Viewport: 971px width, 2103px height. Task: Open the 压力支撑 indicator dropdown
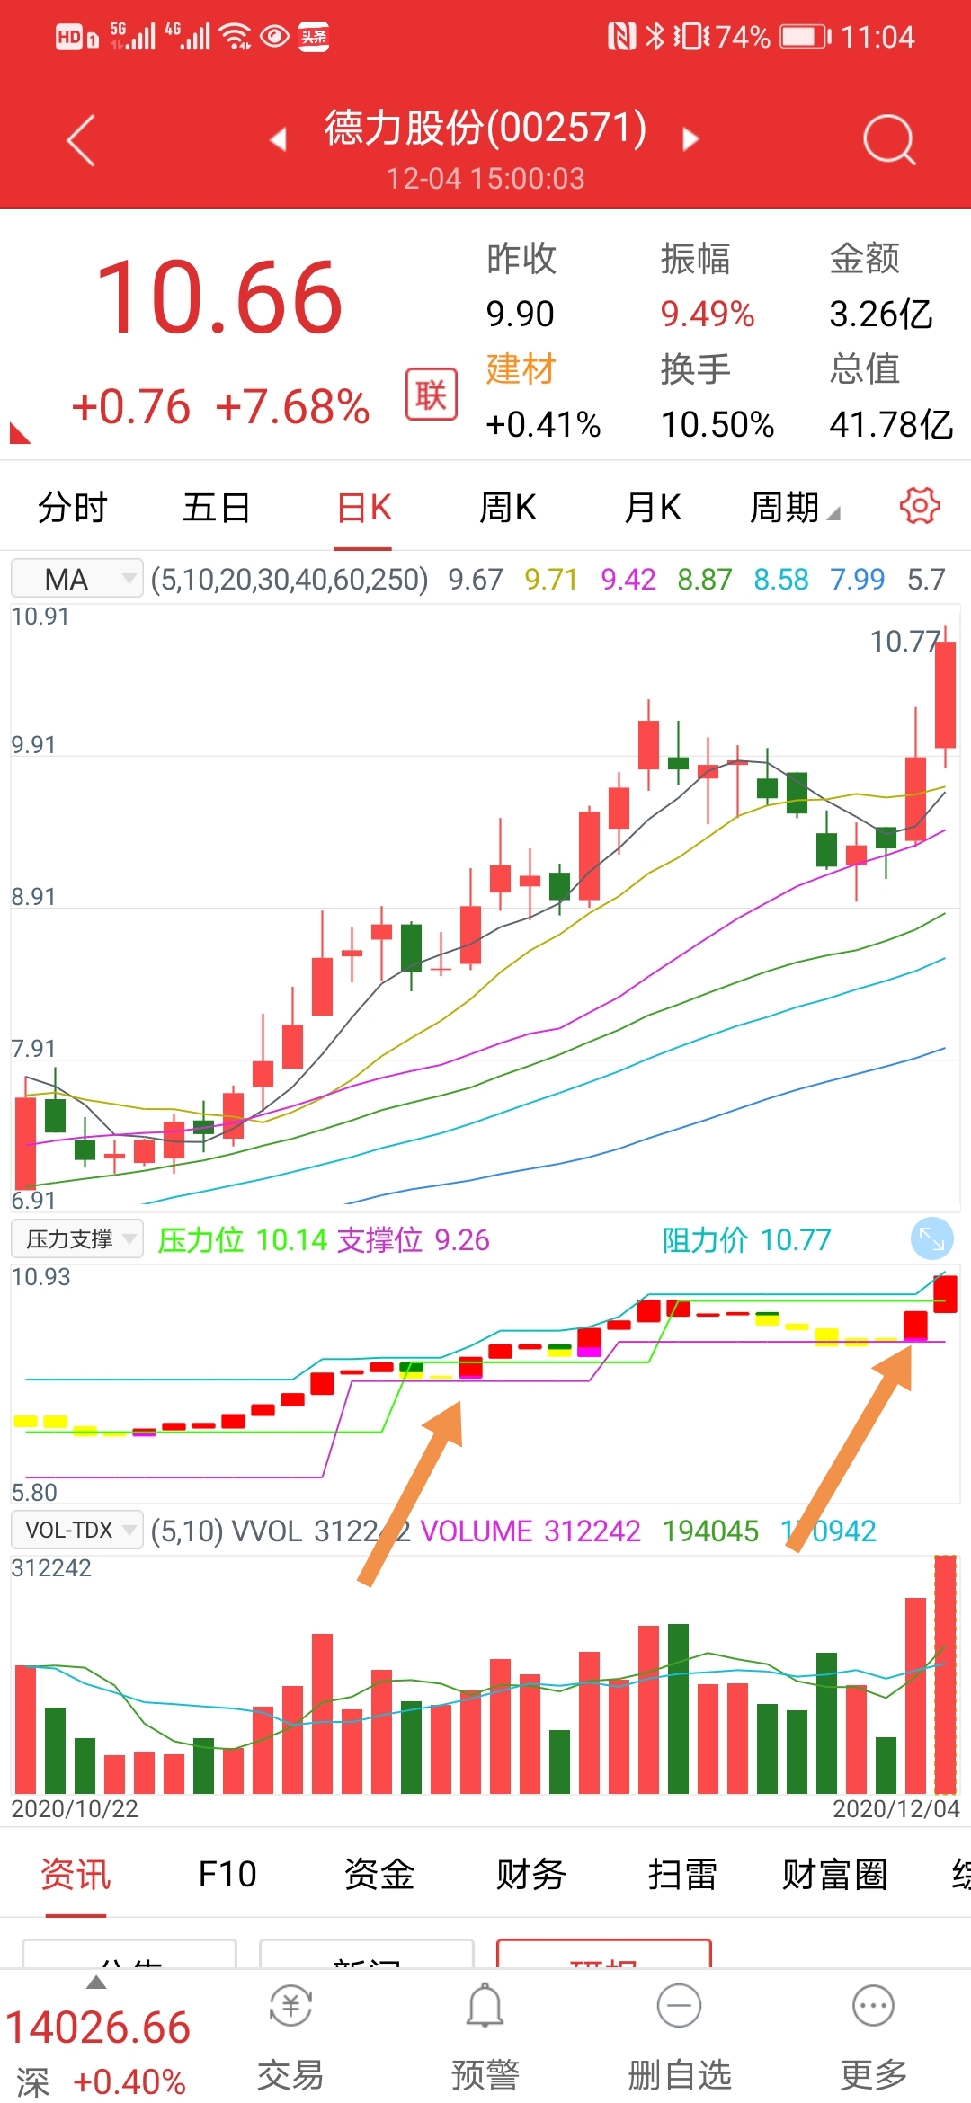77,1239
